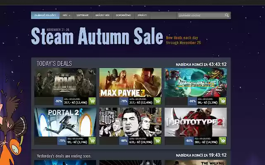This screenshot has height=165, width=265.
Task: Click "Yesterday's deals are ending soon" text
Action: (64, 156)
